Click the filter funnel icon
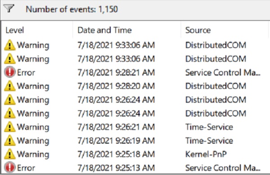This screenshot has height=175, width=270. 9,9
